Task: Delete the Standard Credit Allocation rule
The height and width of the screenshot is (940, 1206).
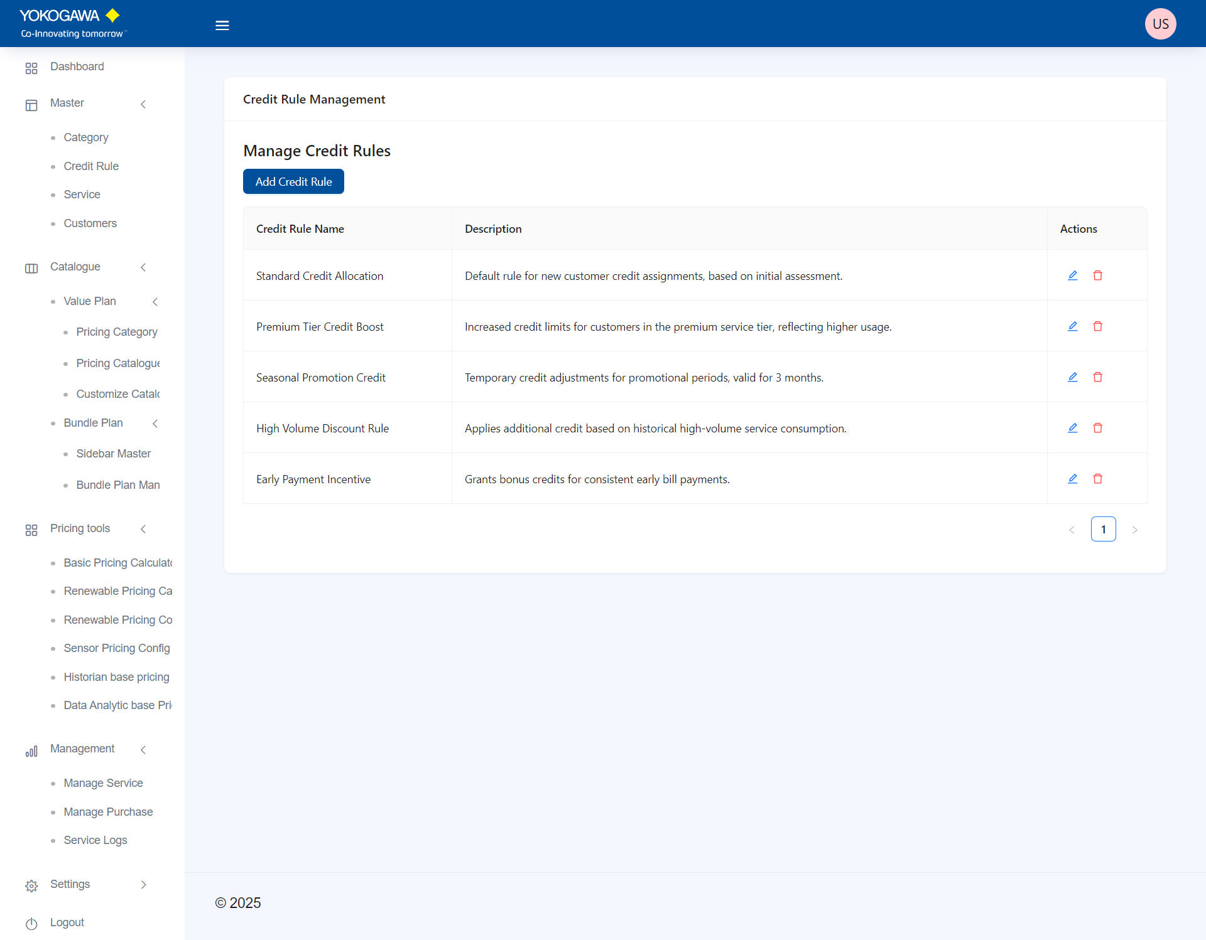Action: pyautogui.click(x=1097, y=275)
